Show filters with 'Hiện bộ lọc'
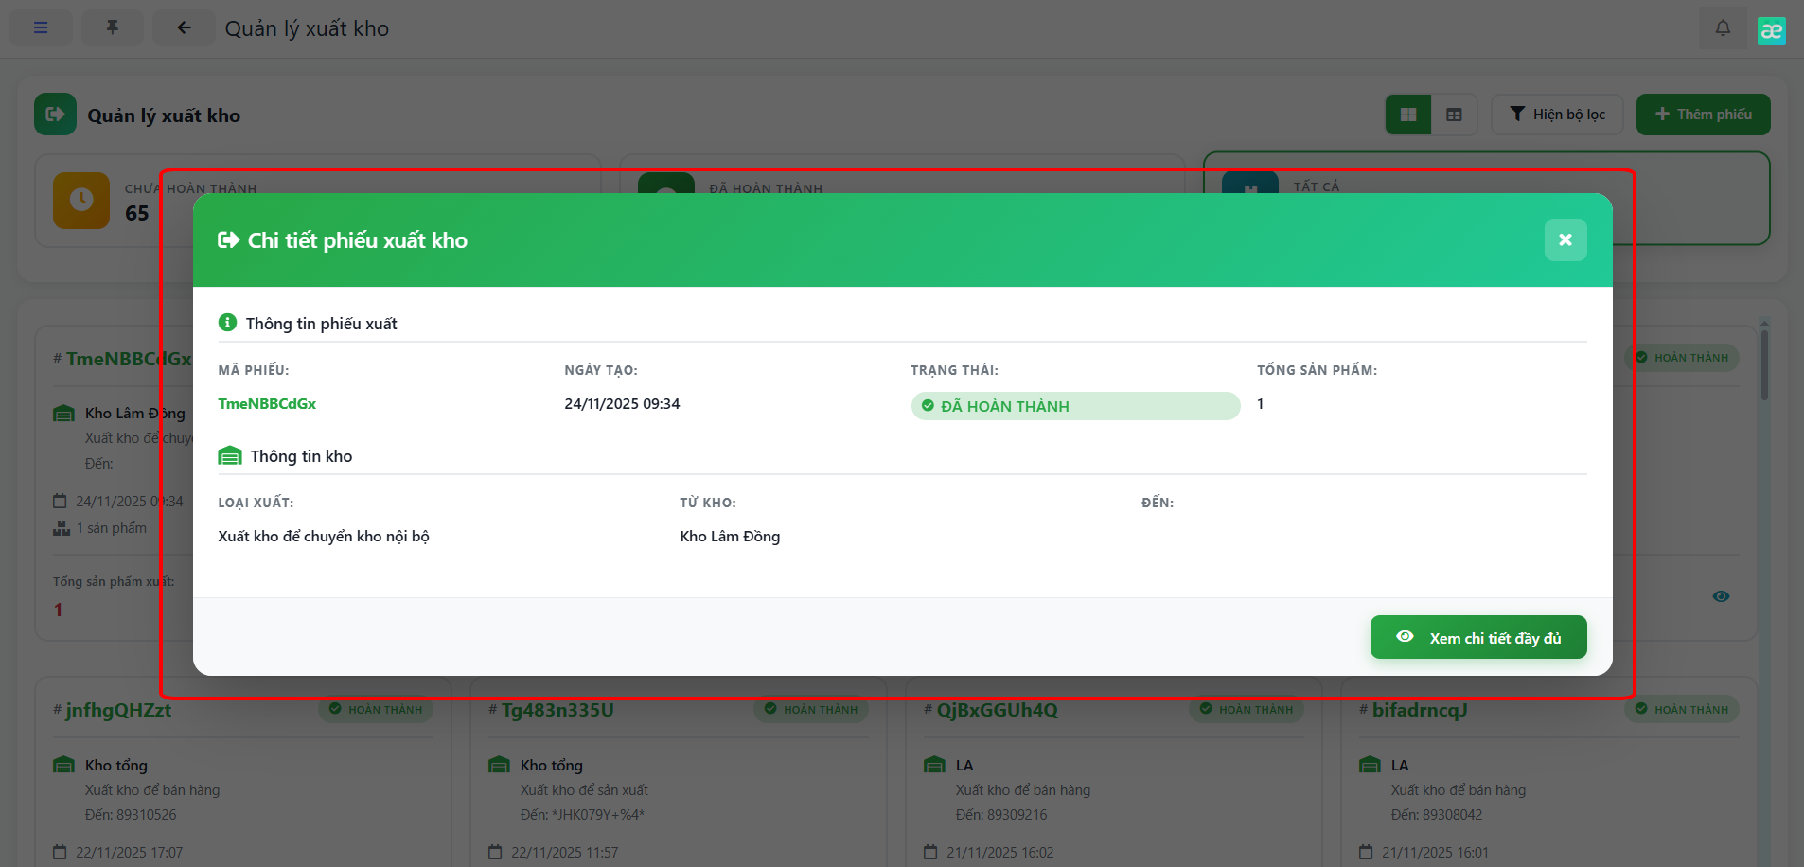 tap(1557, 115)
